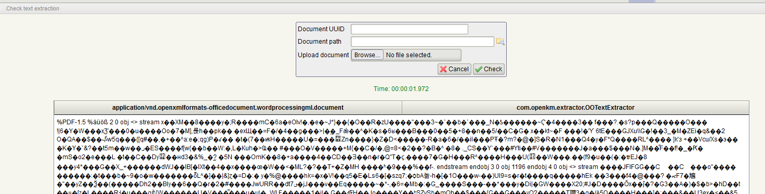Screen dimensions: 765x194
Task: Click the Cancel button
Action: pos(454,69)
